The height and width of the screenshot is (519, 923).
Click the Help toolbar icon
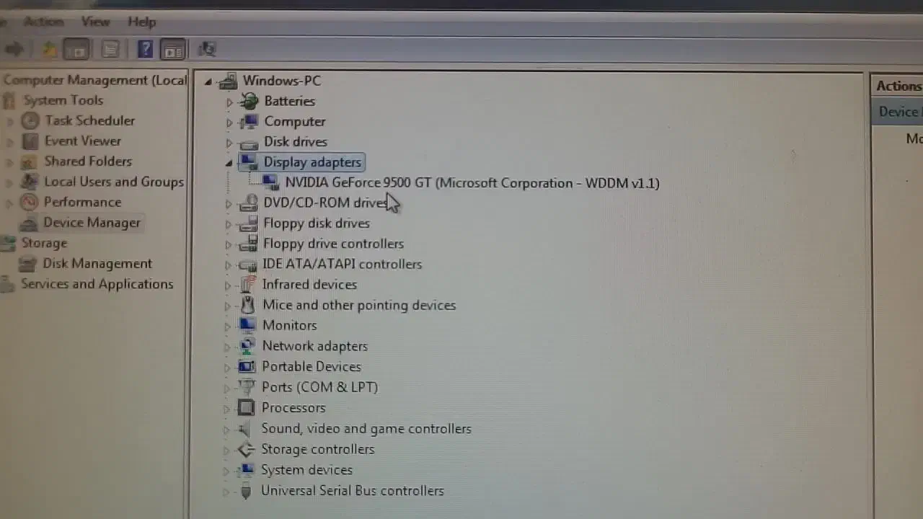145,49
